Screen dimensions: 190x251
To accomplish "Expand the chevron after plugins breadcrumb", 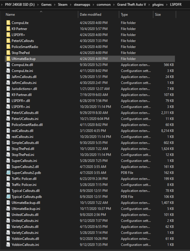I will click(167, 5).
